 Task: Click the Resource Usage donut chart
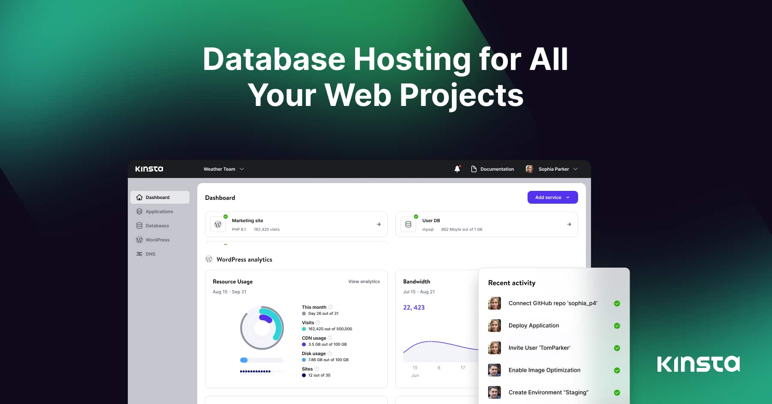262,328
